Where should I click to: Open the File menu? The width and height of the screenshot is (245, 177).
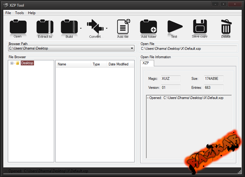click(x=8, y=13)
